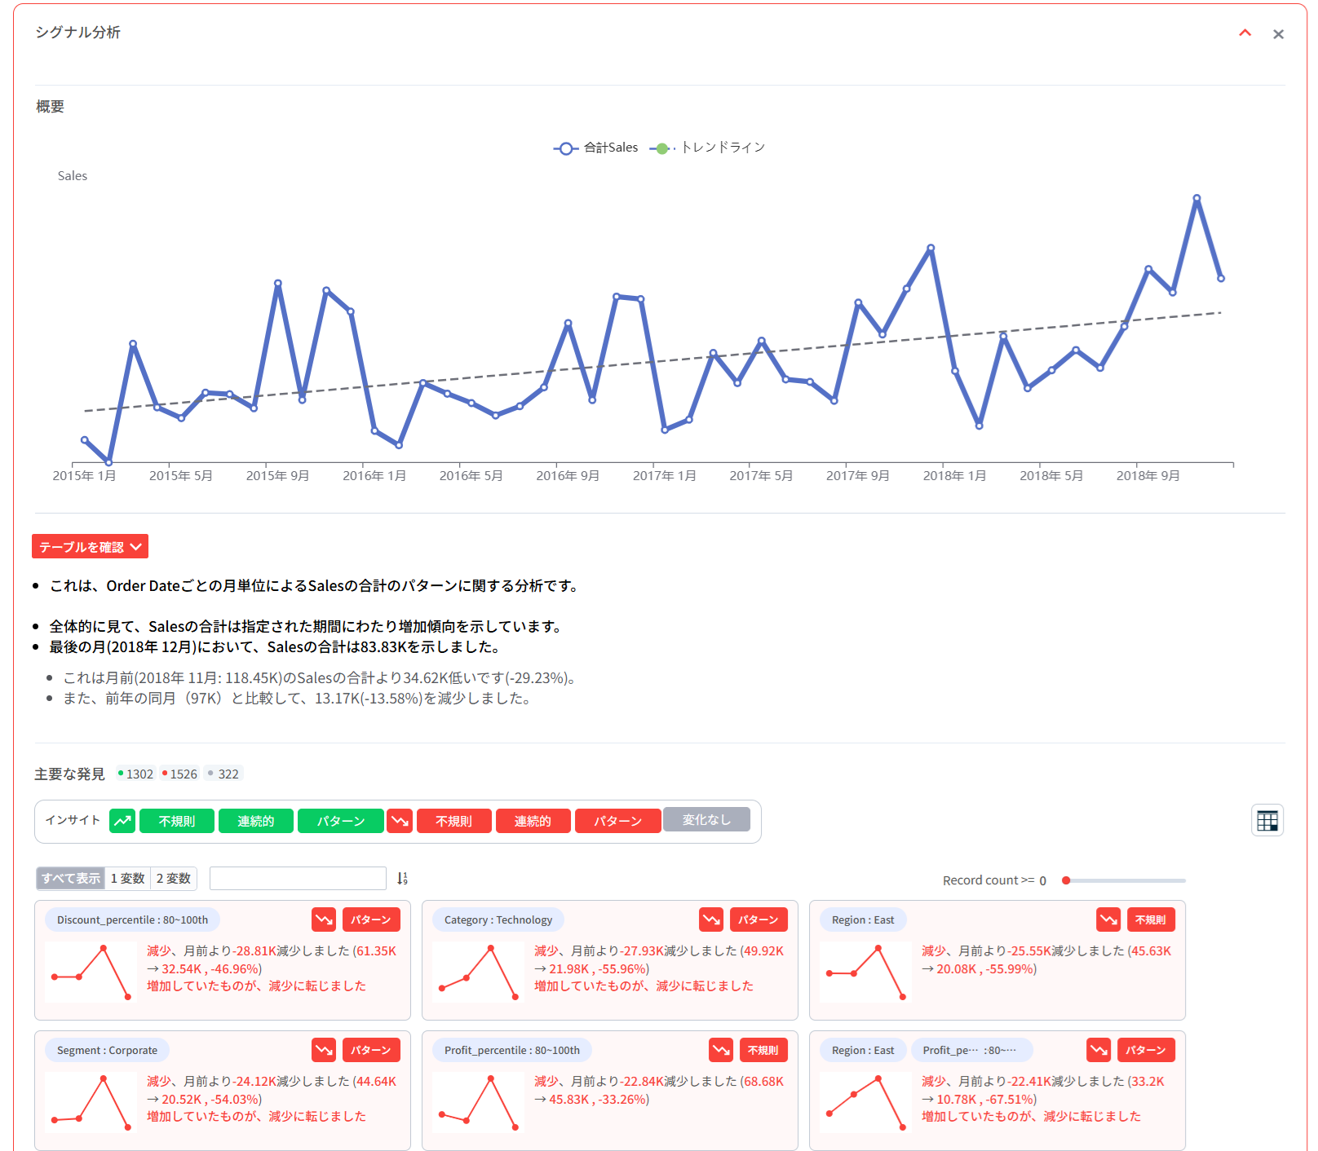Click the truncated Profit_pe… :80~… tag
1318x1151 pixels.
[971, 1050]
